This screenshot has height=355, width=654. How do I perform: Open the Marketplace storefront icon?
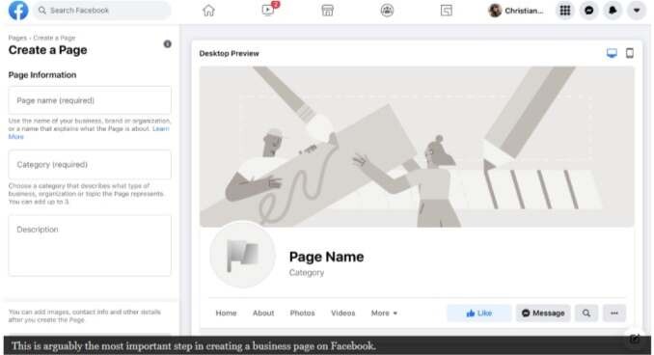[327, 11]
